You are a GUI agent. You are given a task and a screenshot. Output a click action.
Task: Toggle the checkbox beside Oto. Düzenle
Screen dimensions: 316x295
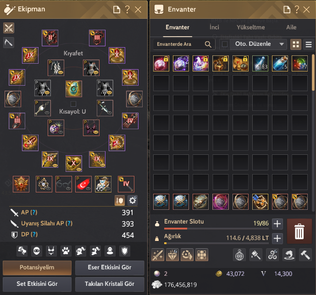click(225, 44)
